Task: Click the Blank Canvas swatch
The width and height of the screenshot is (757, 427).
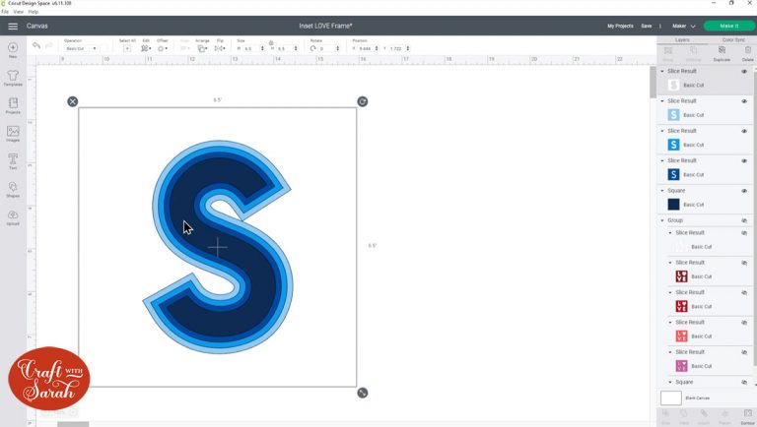Action: (671, 398)
